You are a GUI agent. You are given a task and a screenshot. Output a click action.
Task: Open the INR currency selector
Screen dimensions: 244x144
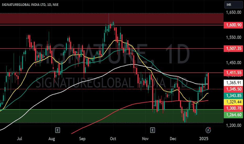click(234, 5)
